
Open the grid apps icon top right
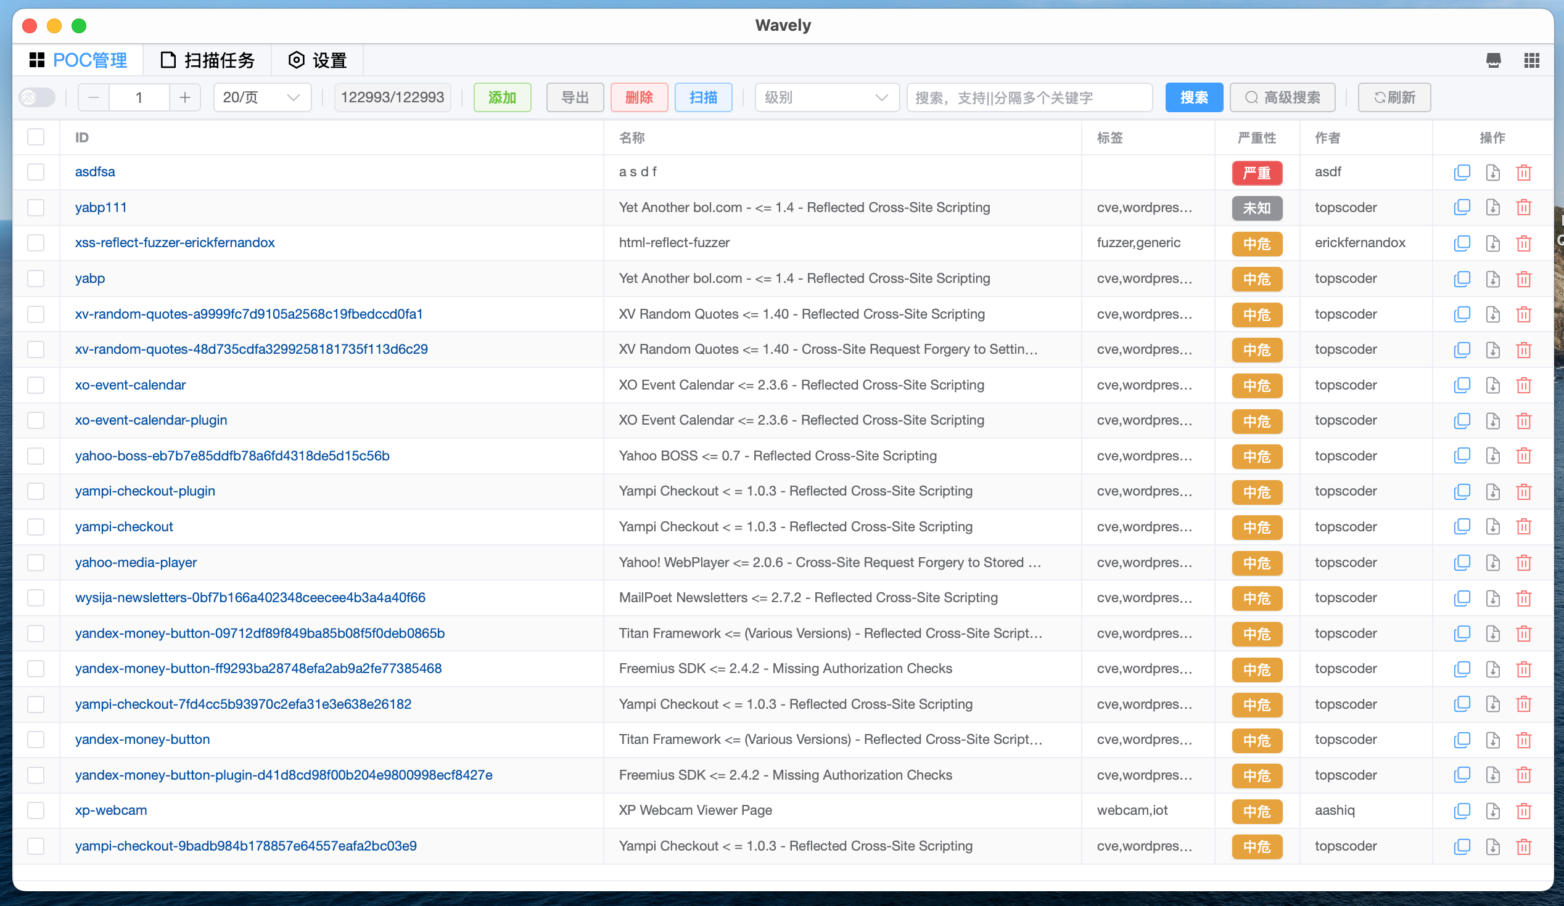tap(1531, 60)
